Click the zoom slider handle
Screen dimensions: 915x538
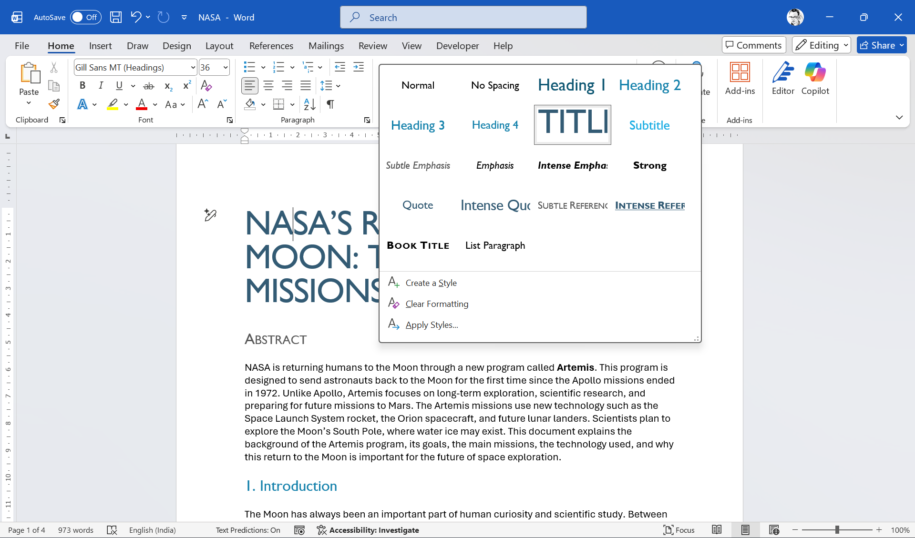click(837, 530)
